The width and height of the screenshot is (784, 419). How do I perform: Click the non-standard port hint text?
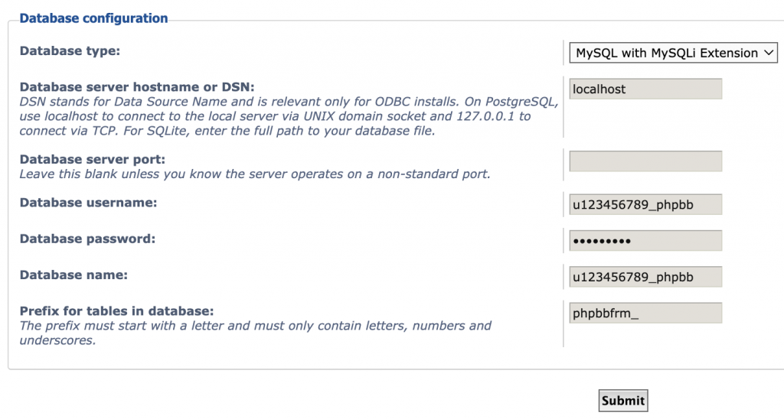pos(254,174)
